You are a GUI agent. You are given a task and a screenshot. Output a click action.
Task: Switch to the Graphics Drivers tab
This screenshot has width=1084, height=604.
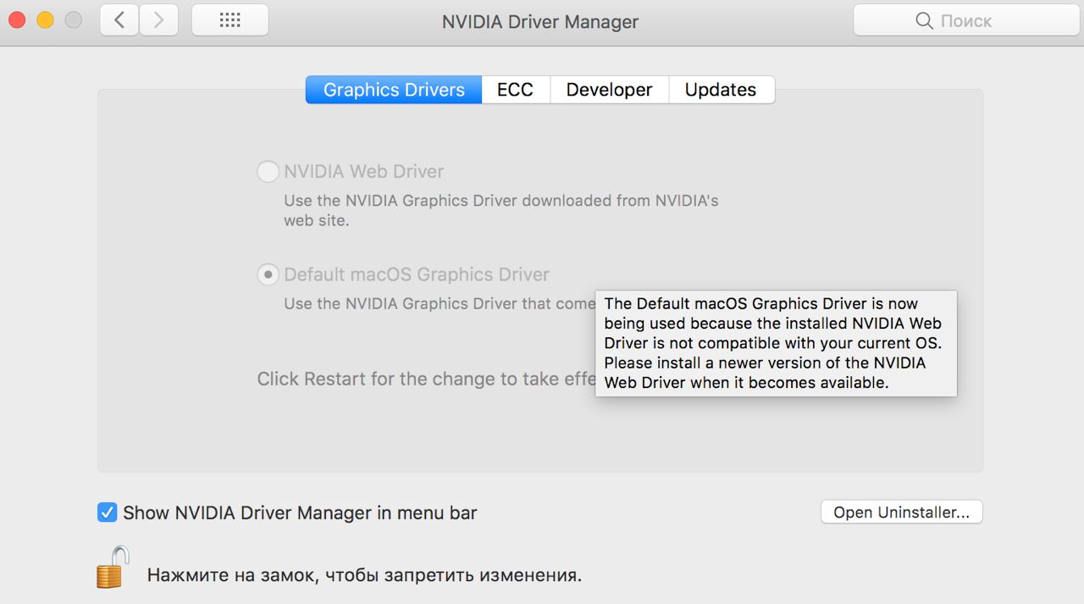click(x=394, y=90)
